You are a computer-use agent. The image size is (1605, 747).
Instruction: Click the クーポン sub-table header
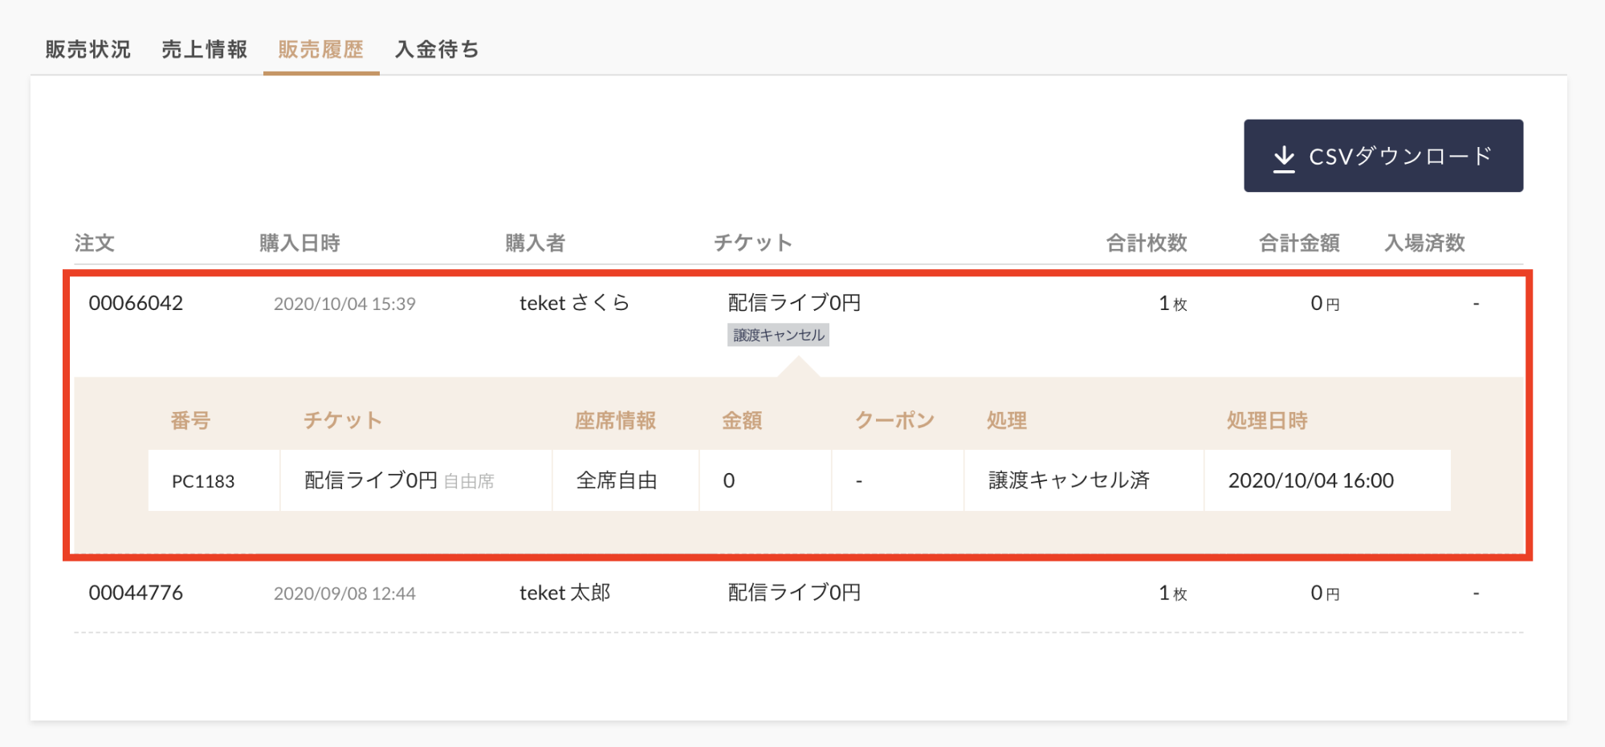(x=894, y=421)
